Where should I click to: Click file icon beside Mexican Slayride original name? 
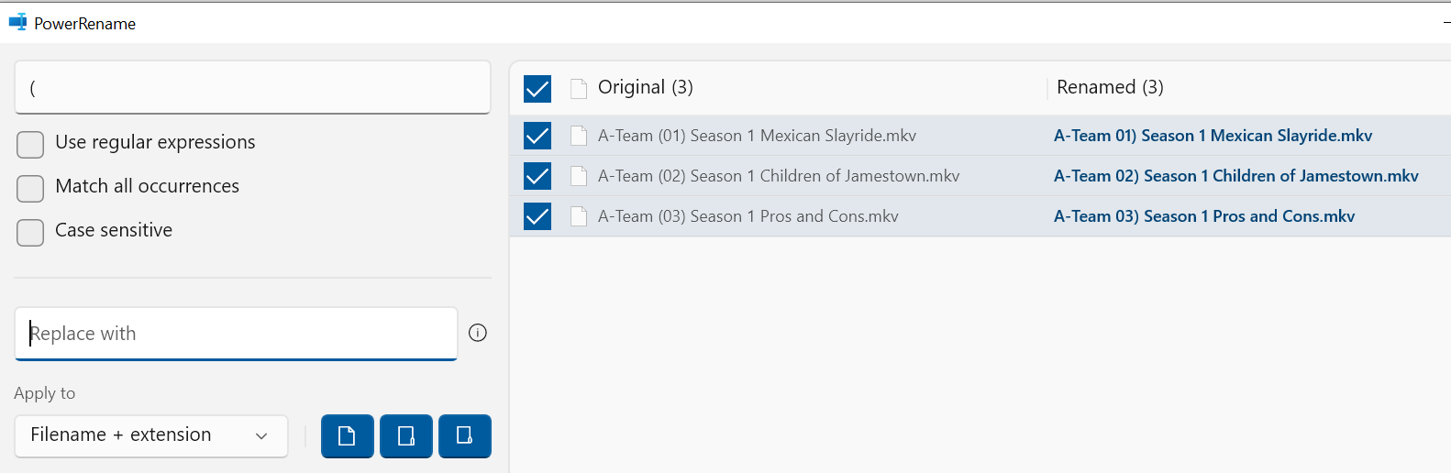(x=579, y=137)
